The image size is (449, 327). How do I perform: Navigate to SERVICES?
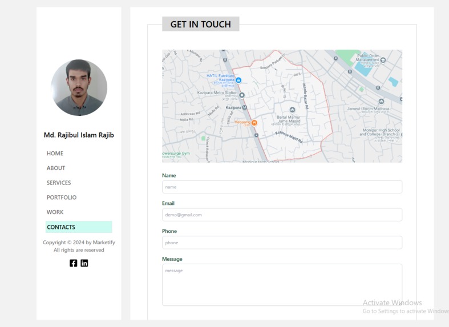click(59, 183)
